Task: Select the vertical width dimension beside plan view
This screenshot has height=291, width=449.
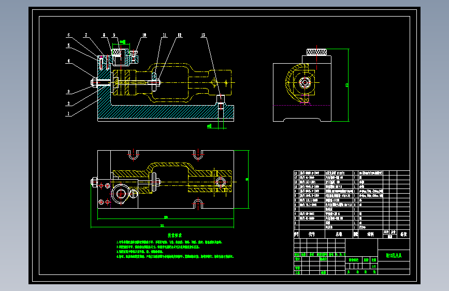Action: point(248,179)
